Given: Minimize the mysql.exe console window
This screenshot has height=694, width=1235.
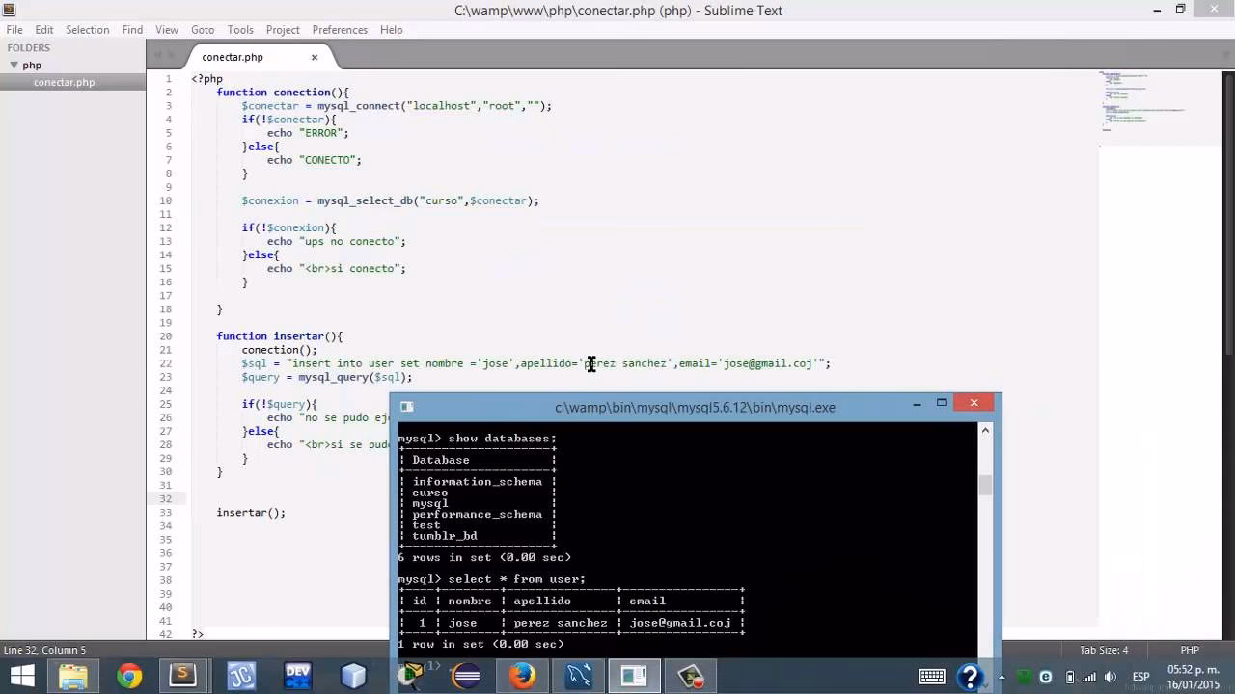Looking at the screenshot, I should 917,405.
